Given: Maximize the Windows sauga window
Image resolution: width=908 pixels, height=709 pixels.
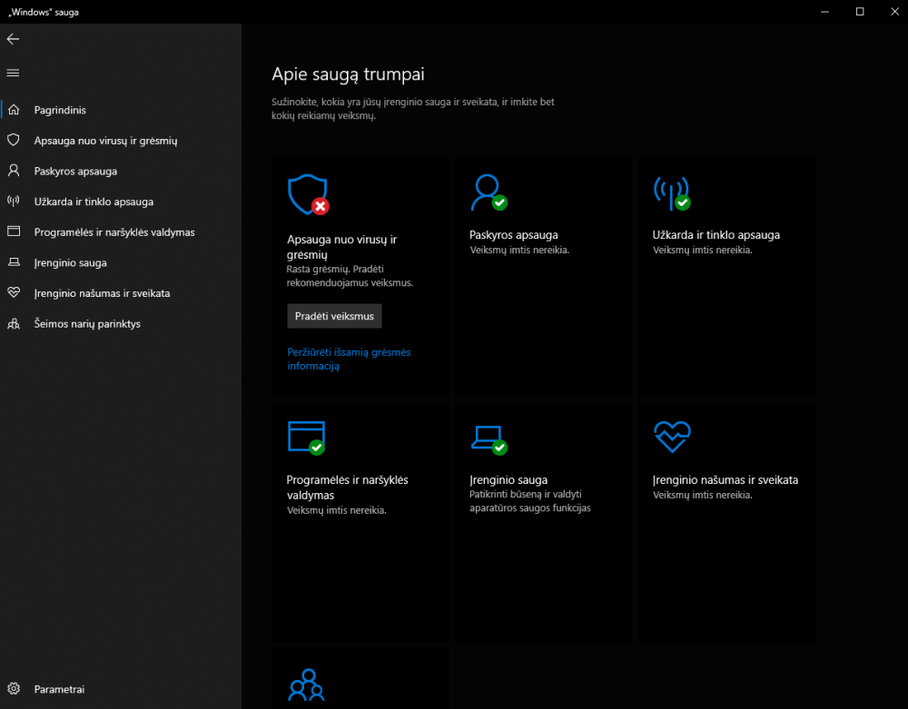Looking at the screenshot, I should point(860,12).
